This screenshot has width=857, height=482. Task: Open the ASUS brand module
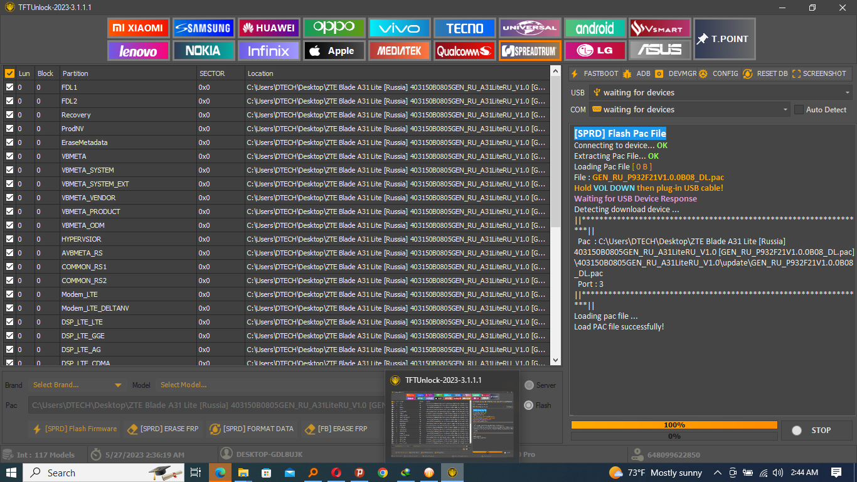pyautogui.click(x=660, y=51)
